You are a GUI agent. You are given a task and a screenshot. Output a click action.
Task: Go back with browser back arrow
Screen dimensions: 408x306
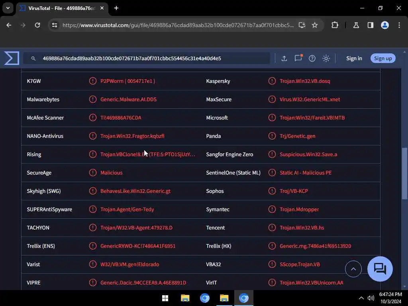pyautogui.click(x=9, y=25)
